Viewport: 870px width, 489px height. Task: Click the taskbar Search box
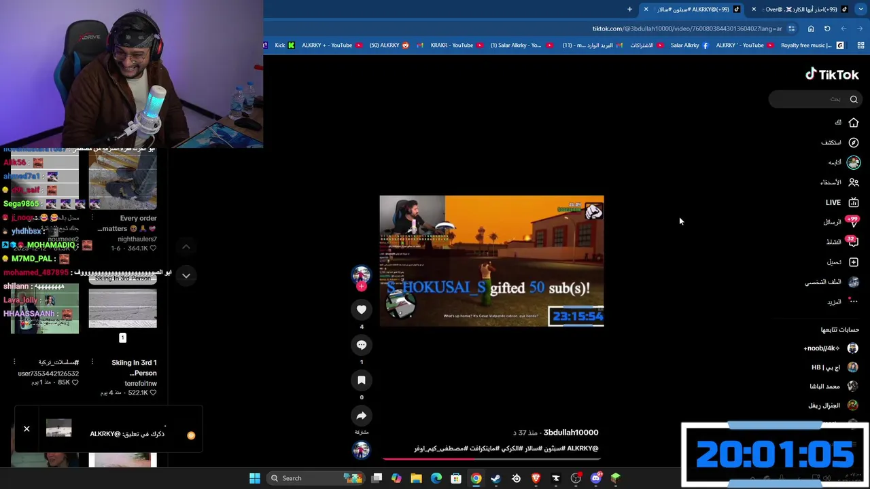pyautogui.click(x=316, y=478)
